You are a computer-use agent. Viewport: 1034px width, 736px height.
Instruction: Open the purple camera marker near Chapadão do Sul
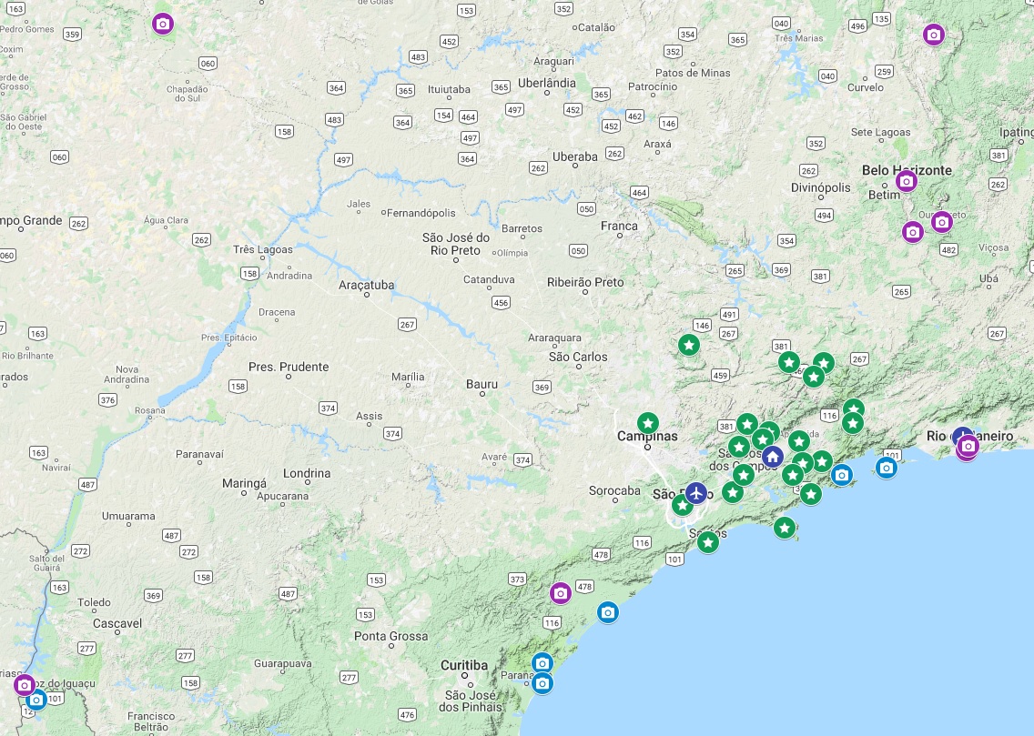[163, 24]
